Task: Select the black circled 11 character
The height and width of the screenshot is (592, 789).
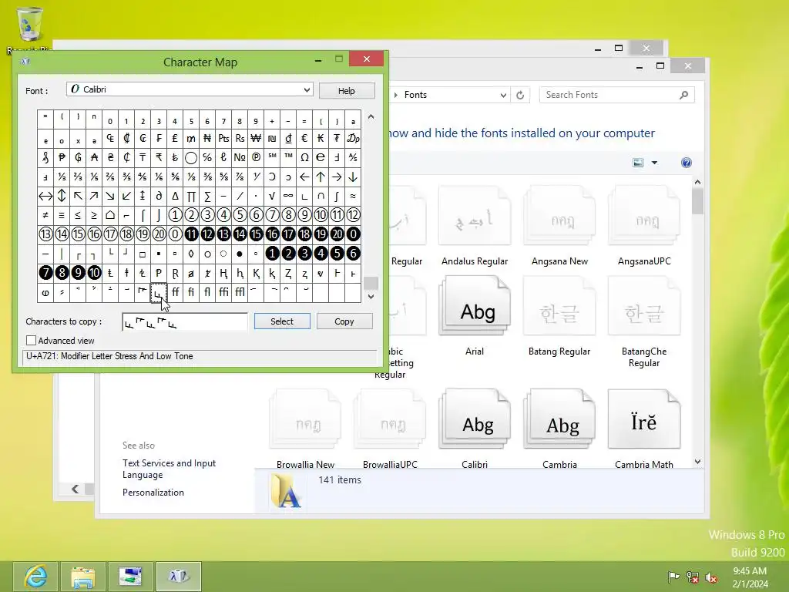Action: (191, 234)
